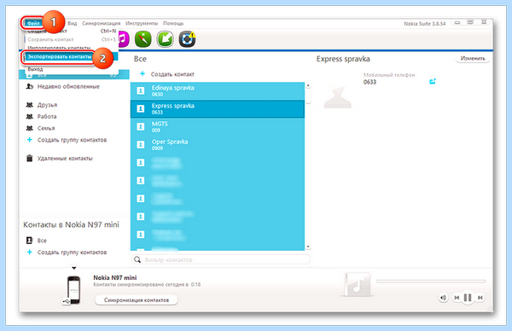Choose Экспортировать контакты from File menu
The image size is (512, 331).
click(x=59, y=57)
